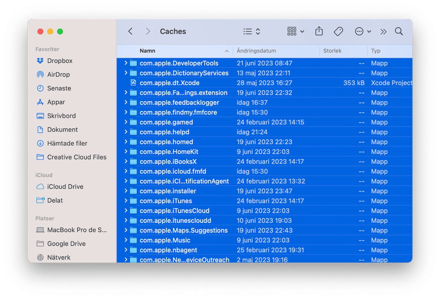The height and width of the screenshot is (299, 440).
Task: Sort by Ändringsdatum column header
Action: 256,51
